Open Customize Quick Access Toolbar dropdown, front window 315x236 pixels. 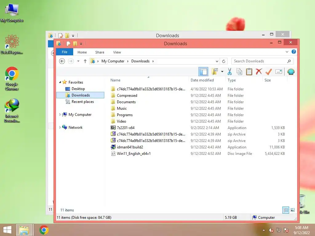point(81,44)
